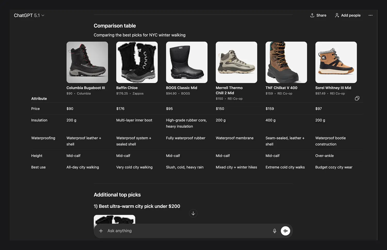387x250 pixels.
Task: Click the scroll-to-bottom arrow button
Action: click(193, 213)
